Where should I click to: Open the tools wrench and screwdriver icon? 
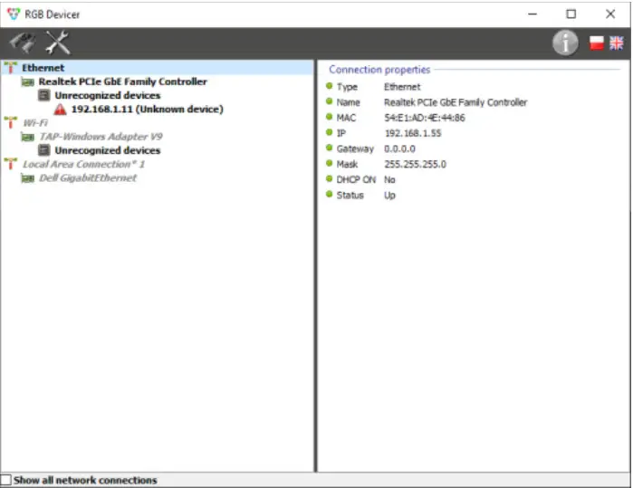(58, 43)
